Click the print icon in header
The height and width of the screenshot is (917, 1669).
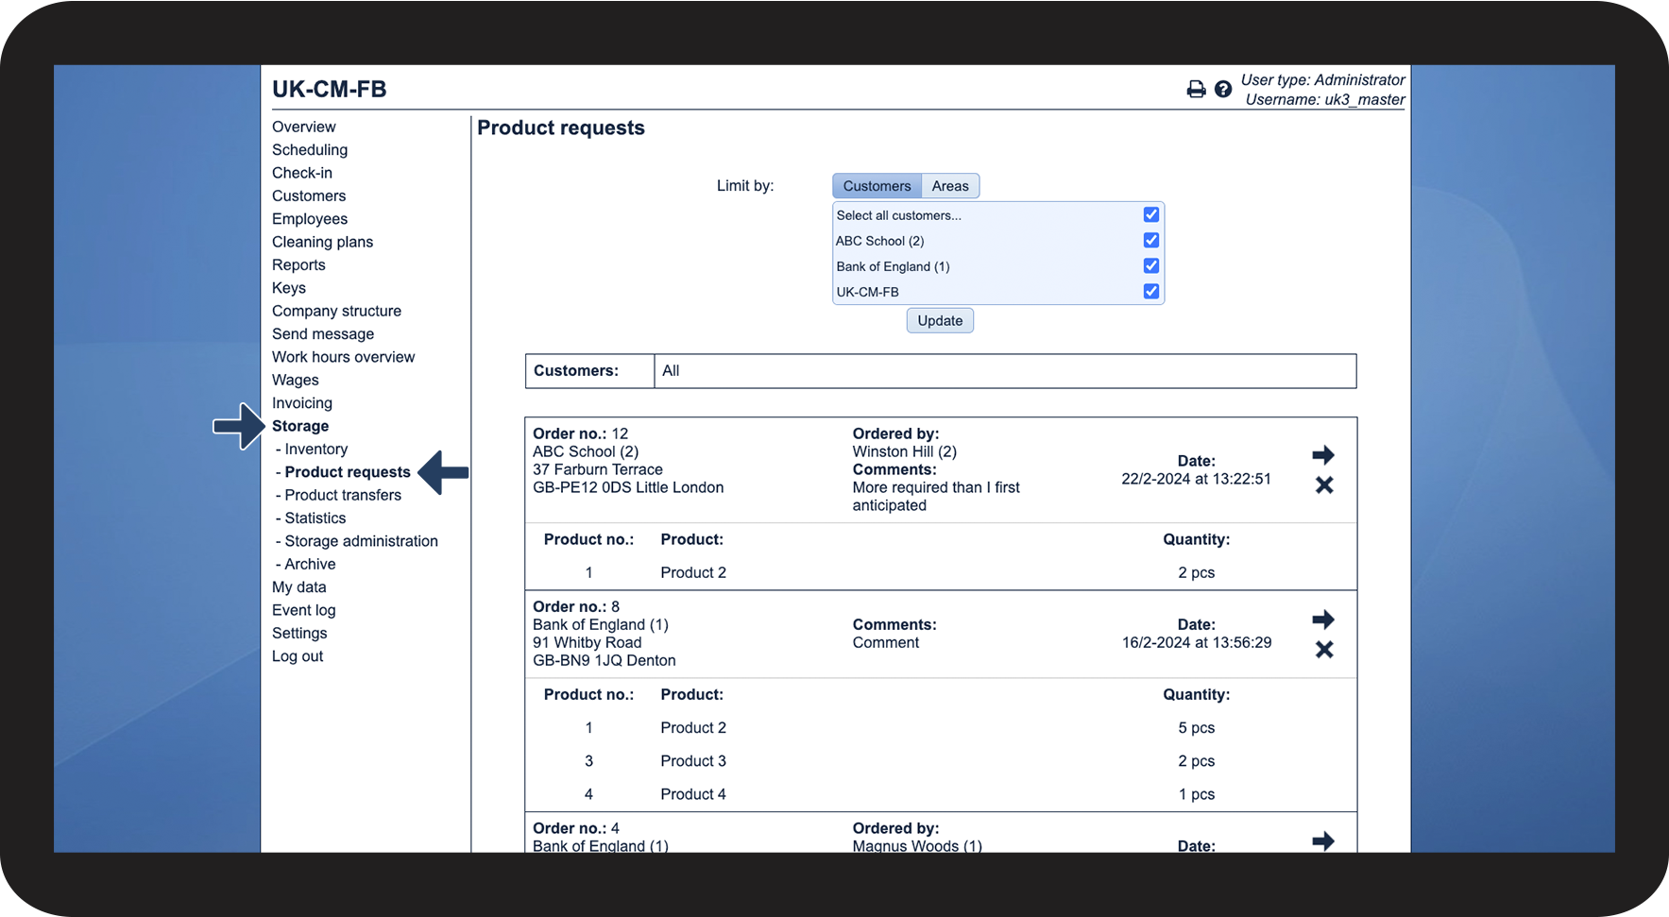click(1196, 90)
